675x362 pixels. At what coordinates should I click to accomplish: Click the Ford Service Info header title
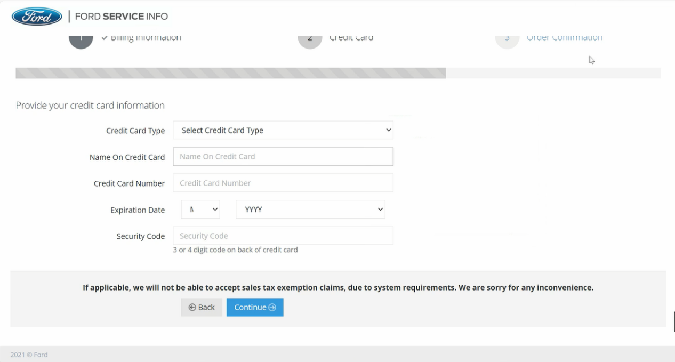click(x=121, y=17)
